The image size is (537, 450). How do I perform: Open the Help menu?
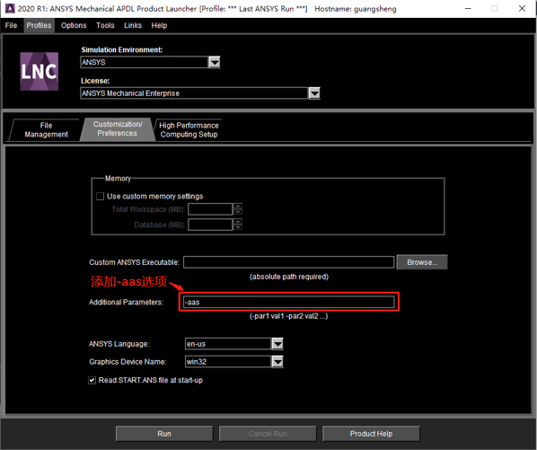click(x=159, y=25)
